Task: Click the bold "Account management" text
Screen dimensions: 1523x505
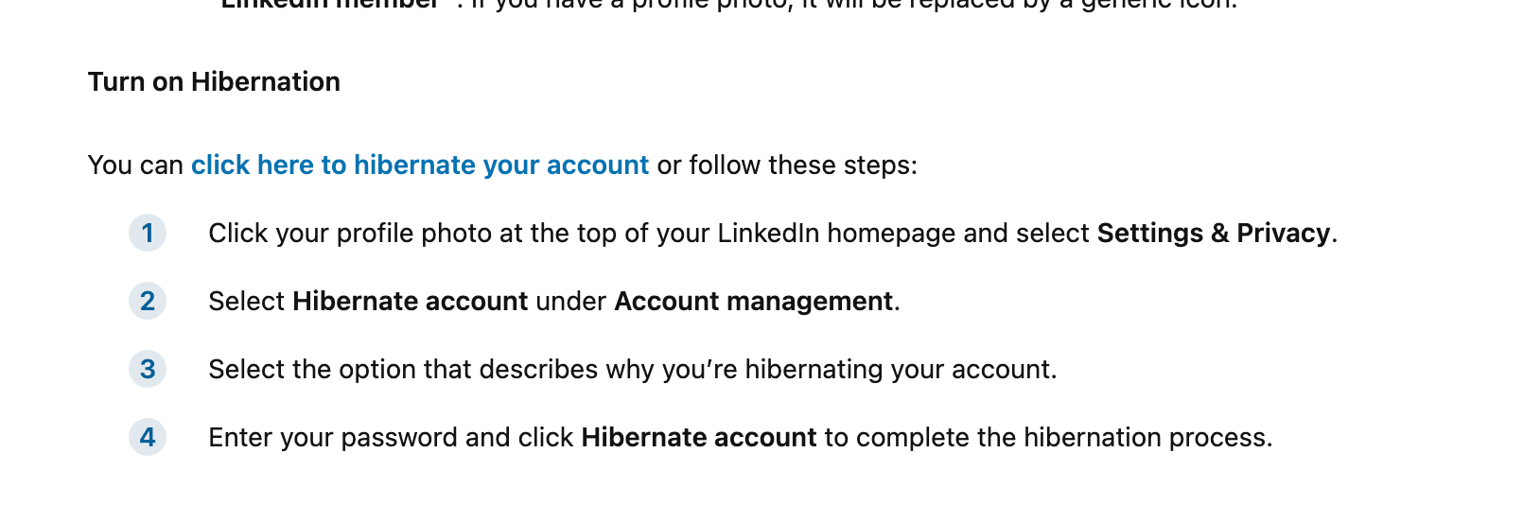Action: pyautogui.click(x=753, y=302)
